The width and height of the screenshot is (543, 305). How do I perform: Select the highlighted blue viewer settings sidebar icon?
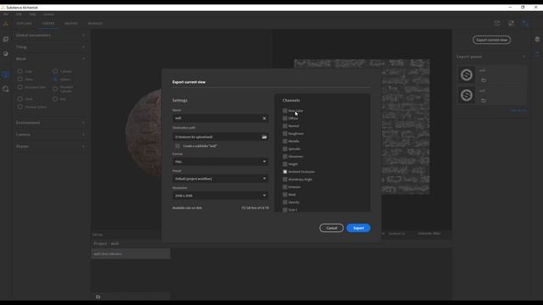pyautogui.click(x=6, y=75)
